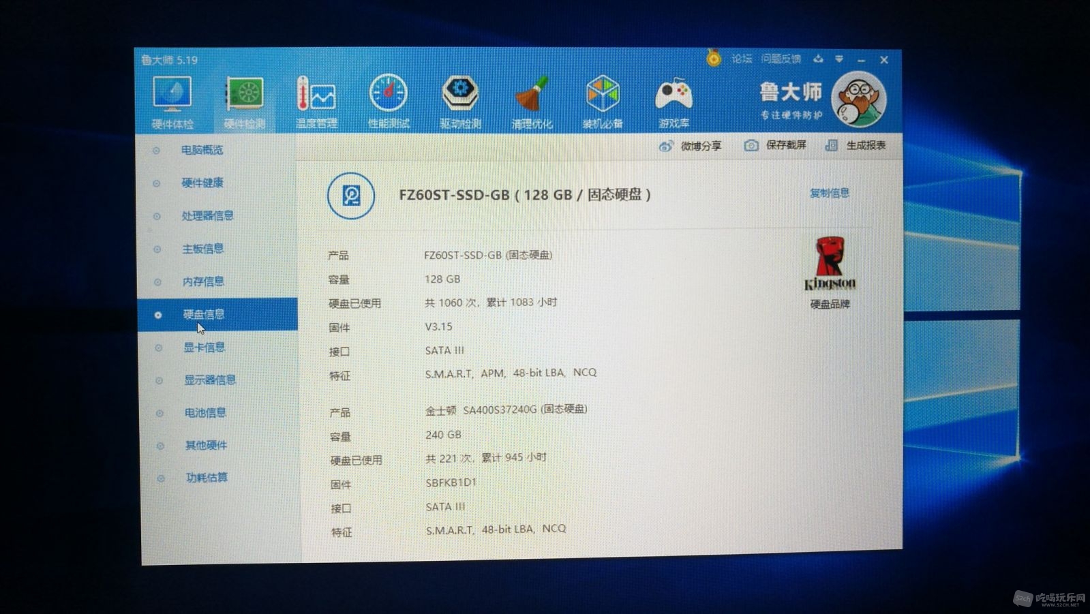Open the 游戏库 game library
1090x614 pixels.
pos(673,102)
